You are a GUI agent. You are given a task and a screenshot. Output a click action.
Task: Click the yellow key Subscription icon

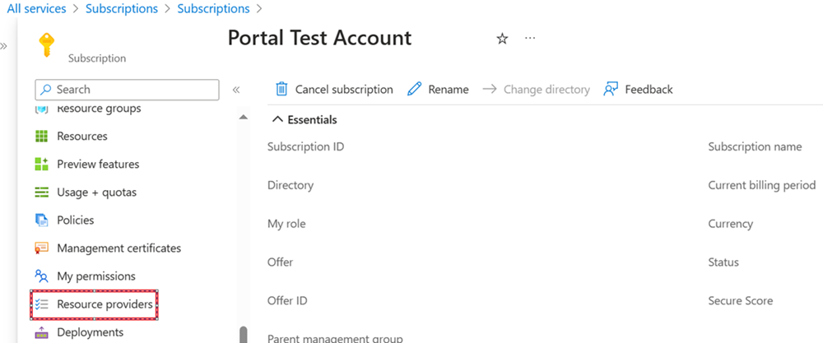[47, 45]
